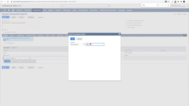Open the browser profile avatar
The width and height of the screenshot is (189, 106).
184,2
